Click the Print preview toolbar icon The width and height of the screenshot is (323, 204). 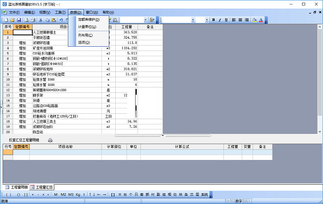(26, 20)
